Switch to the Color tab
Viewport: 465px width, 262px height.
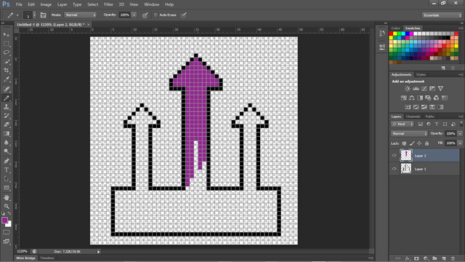(395, 28)
